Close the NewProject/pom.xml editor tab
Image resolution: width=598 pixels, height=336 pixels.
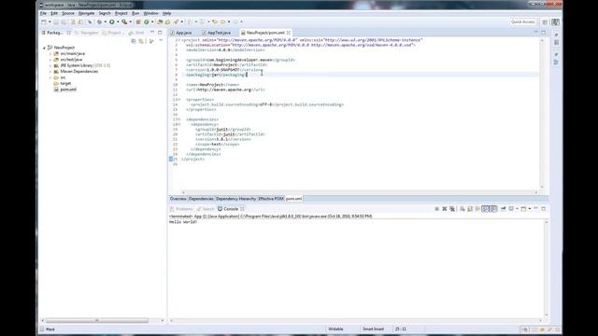click(289, 33)
